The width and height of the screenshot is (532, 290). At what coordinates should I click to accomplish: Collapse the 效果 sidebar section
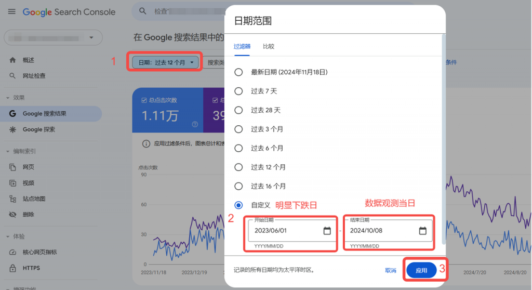[x=8, y=98]
